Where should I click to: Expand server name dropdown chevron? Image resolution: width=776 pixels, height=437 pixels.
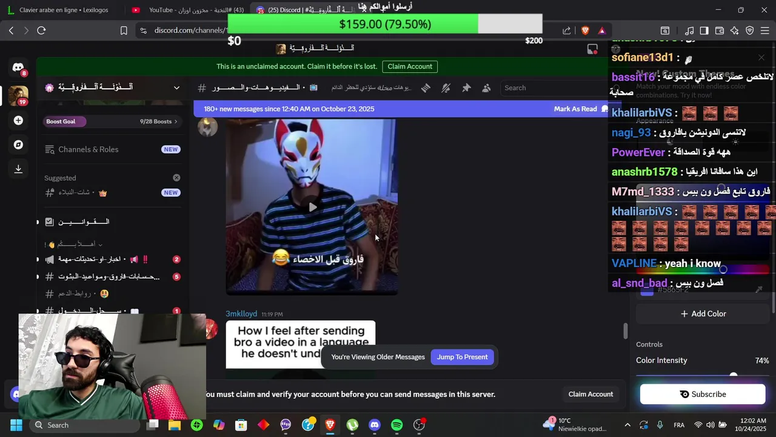(176, 87)
